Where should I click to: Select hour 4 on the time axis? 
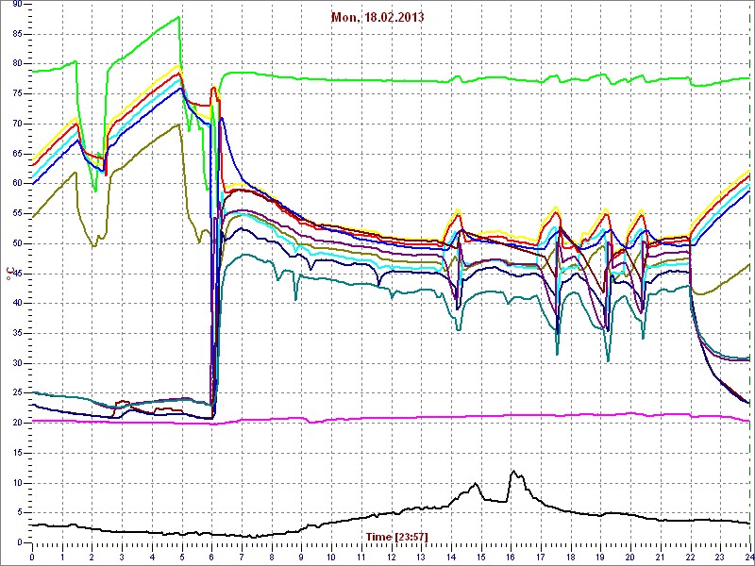point(152,557)
